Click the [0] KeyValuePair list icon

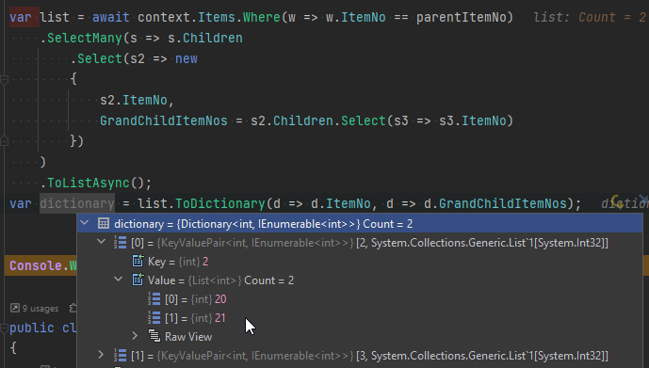point(120,242)
